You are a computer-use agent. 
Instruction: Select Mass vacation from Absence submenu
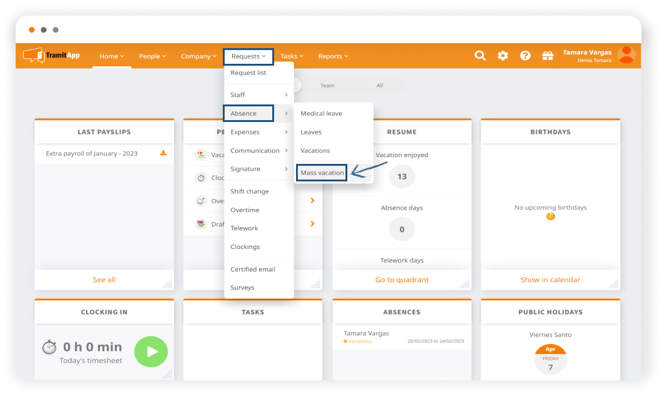(322, 173)
